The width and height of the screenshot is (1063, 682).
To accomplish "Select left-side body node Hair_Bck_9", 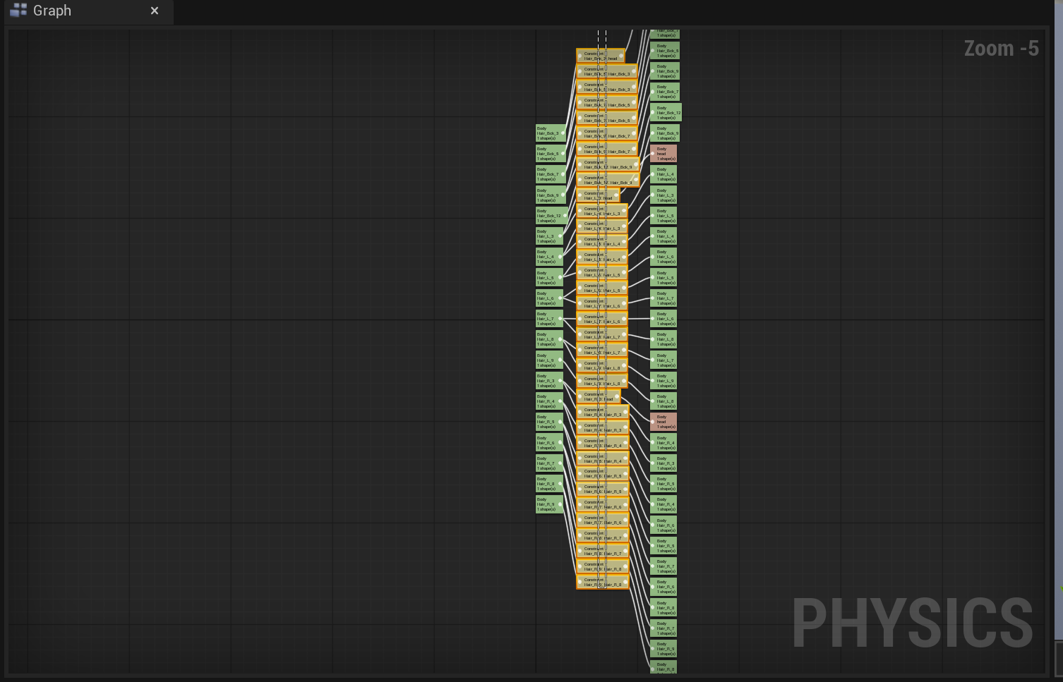I will click(551, 195).
